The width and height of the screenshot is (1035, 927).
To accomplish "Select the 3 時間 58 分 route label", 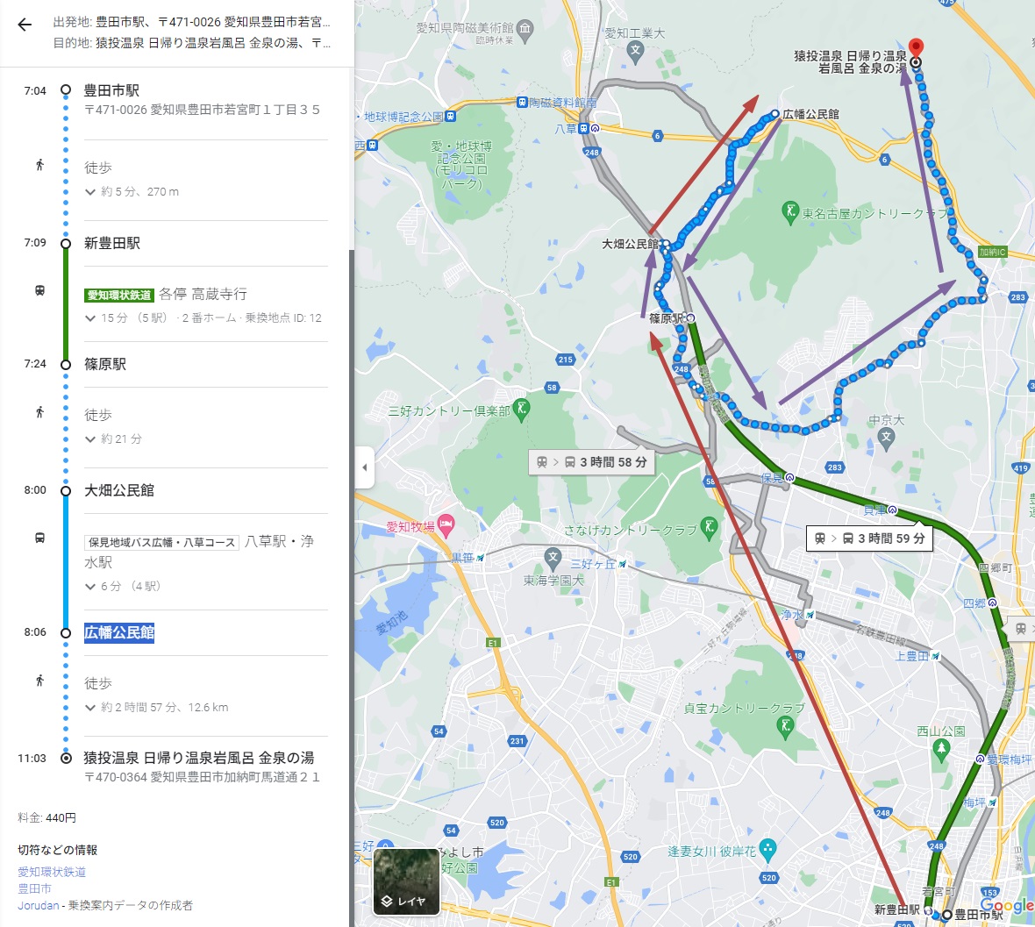I will pyautogui.click(x=591, y=462).
